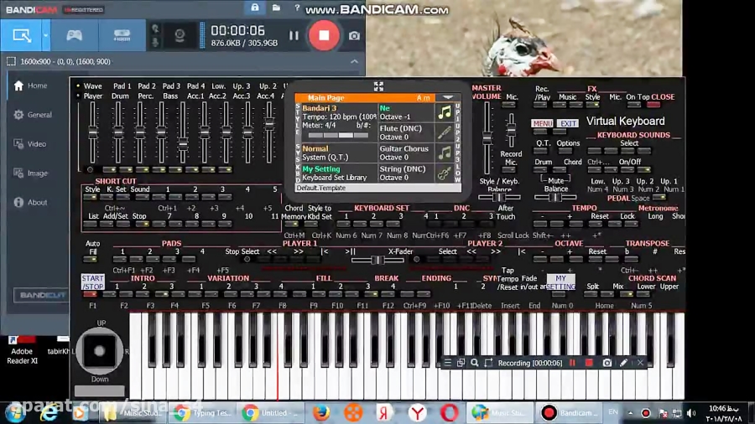Click the Mute Balance slider
This screenshot has width=755, height=424.
coord(555,197)
